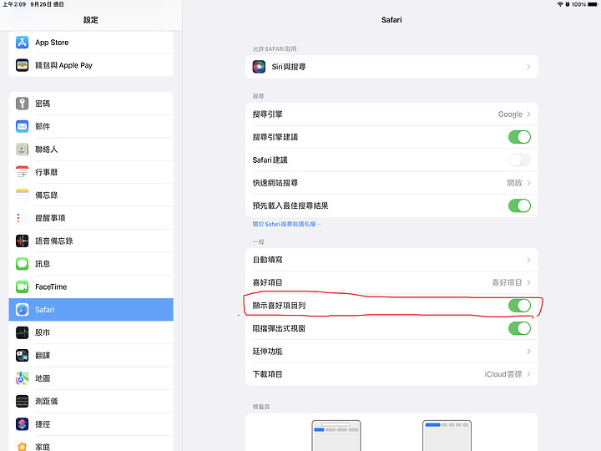Open 關於Safari搜尋與隱私權 link

tap(287, 224)
